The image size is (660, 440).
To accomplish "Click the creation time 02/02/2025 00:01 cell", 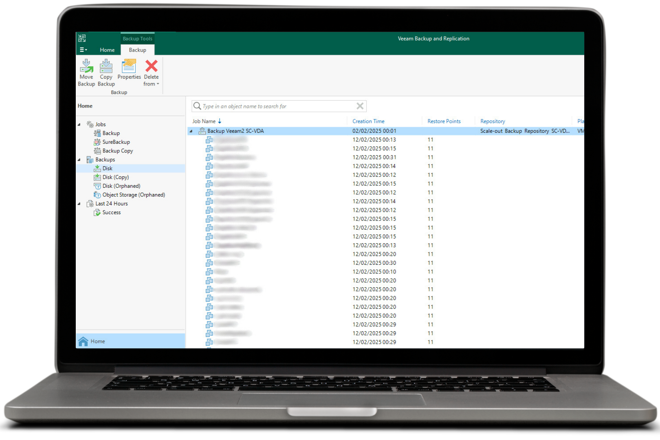I will tap(374, 131).
